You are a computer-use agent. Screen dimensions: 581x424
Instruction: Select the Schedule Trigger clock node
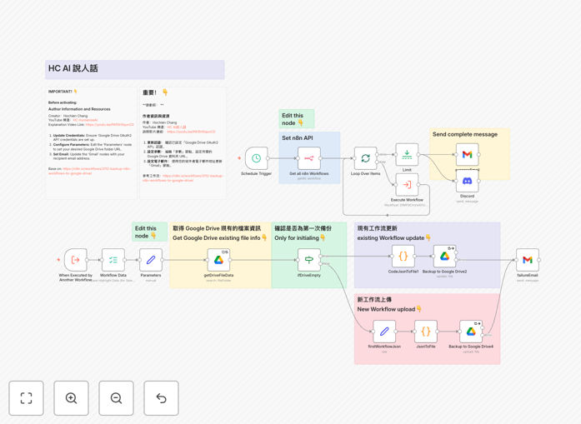coord(257,158)
